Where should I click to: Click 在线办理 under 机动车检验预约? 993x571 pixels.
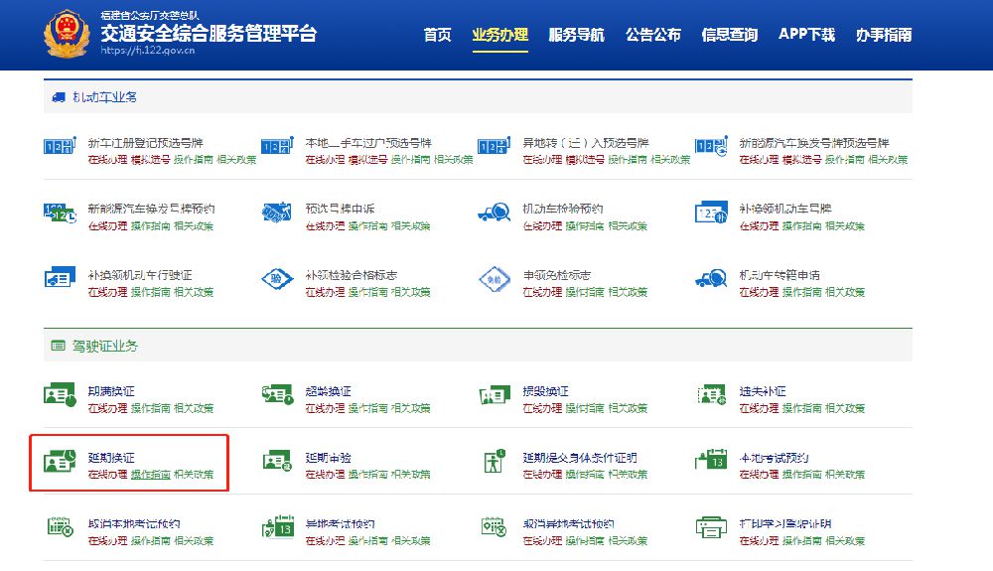(x=542, y=226)
